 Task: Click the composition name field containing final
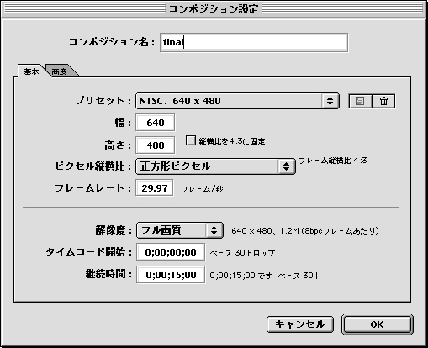[254, 43]
